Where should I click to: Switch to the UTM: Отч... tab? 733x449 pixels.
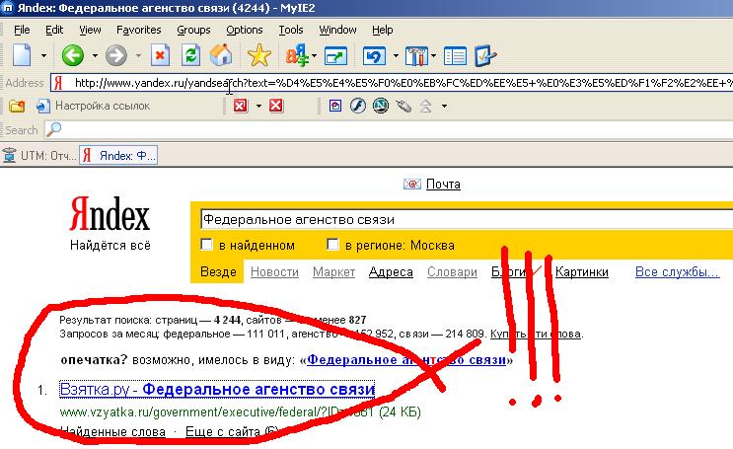[x=39, y=155]
